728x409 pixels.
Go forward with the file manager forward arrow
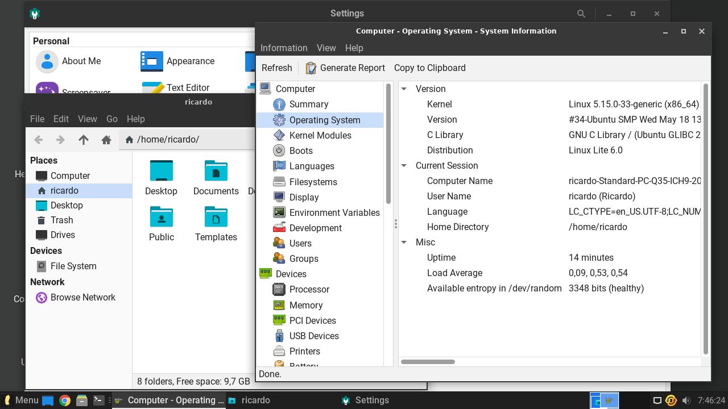pos(60,140)
